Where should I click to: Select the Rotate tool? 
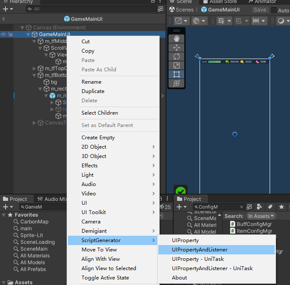(x=177, y=56)
